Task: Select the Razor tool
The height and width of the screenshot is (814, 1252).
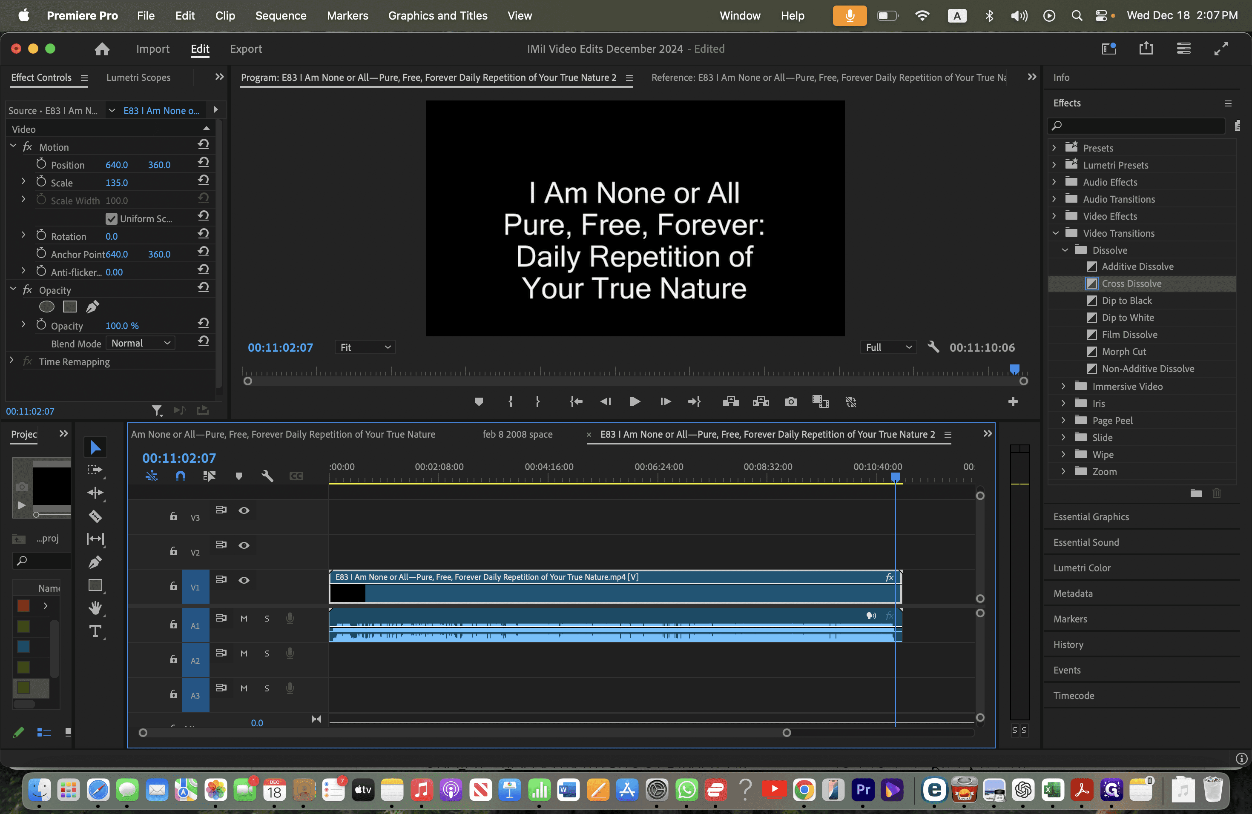Action: [95, 516]
